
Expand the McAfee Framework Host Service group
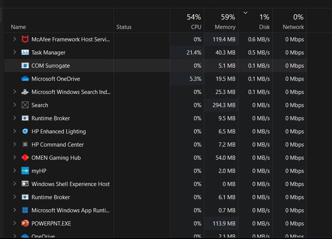point(15,39)
